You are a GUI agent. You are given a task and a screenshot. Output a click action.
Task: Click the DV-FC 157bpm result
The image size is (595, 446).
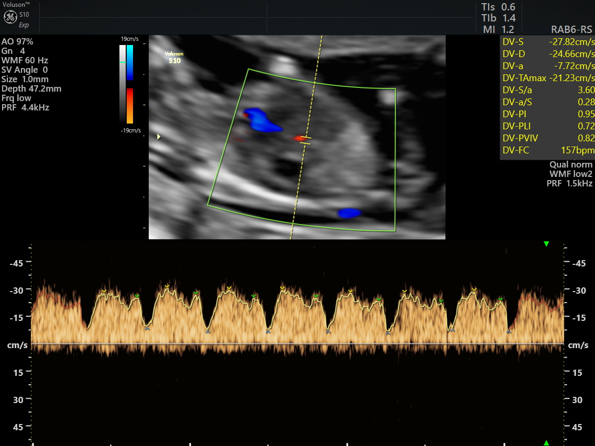tap(547, 150)
